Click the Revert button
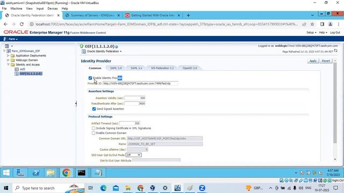Viewport: 344px width, 193px height. (326, 61)
